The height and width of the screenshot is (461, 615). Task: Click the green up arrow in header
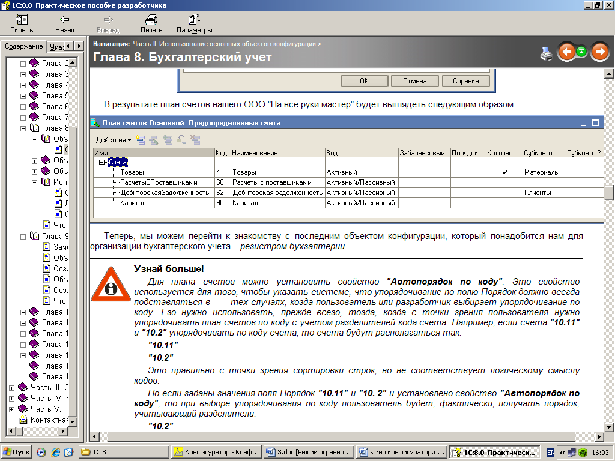pos(581,52)
